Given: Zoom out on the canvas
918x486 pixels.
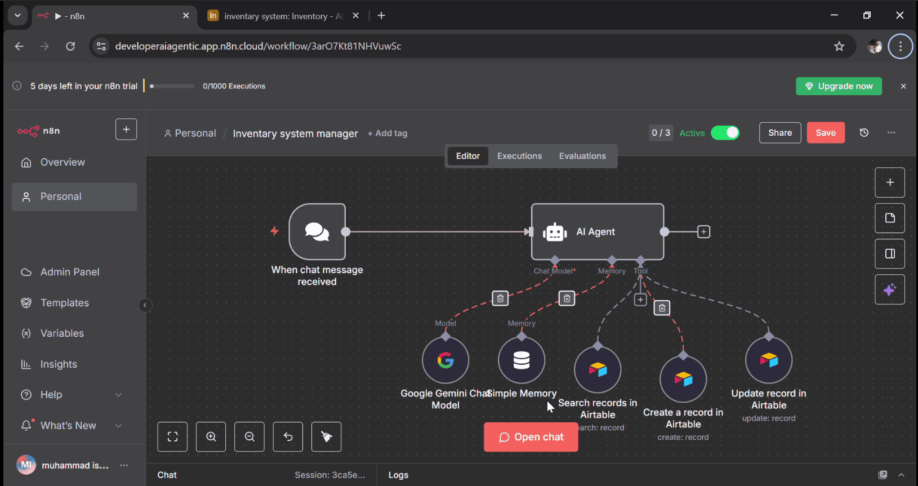Looking at the screenshot, I should (x=249, y=436).
